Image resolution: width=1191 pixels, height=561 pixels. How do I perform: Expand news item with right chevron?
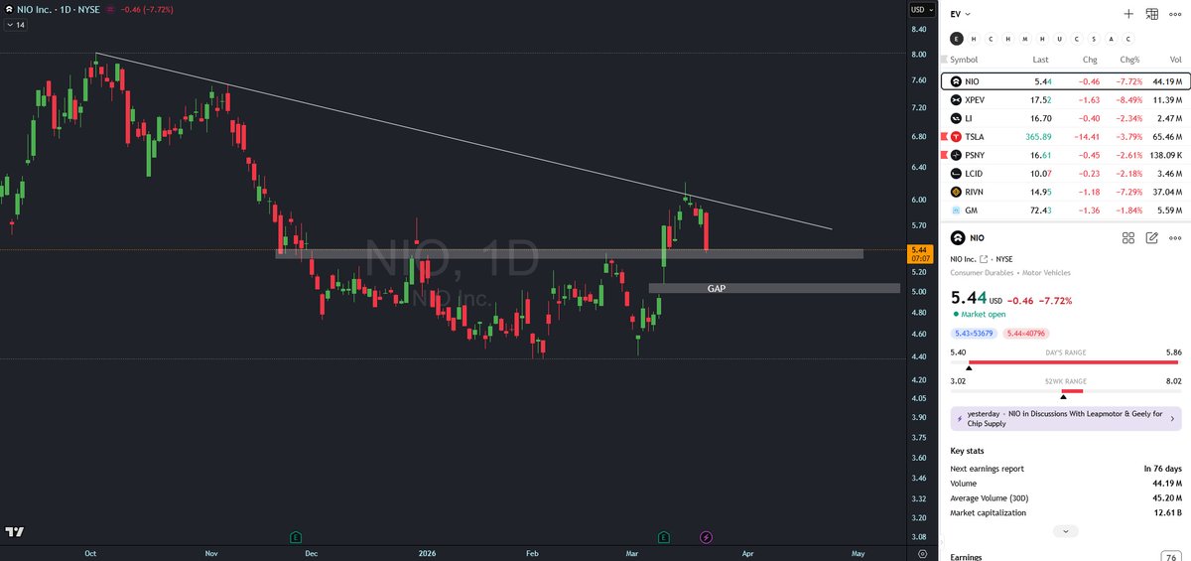[1173, 418]
